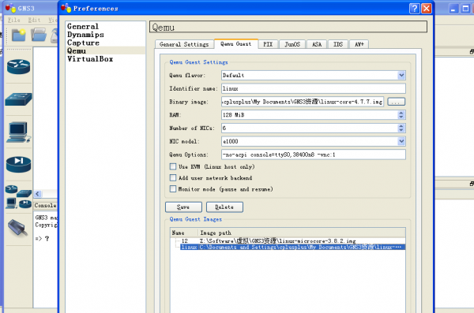
Task: Choose the add-link cable icon in GNS3 sidebar
Action: pyautogui.click(x=18, y=227)
